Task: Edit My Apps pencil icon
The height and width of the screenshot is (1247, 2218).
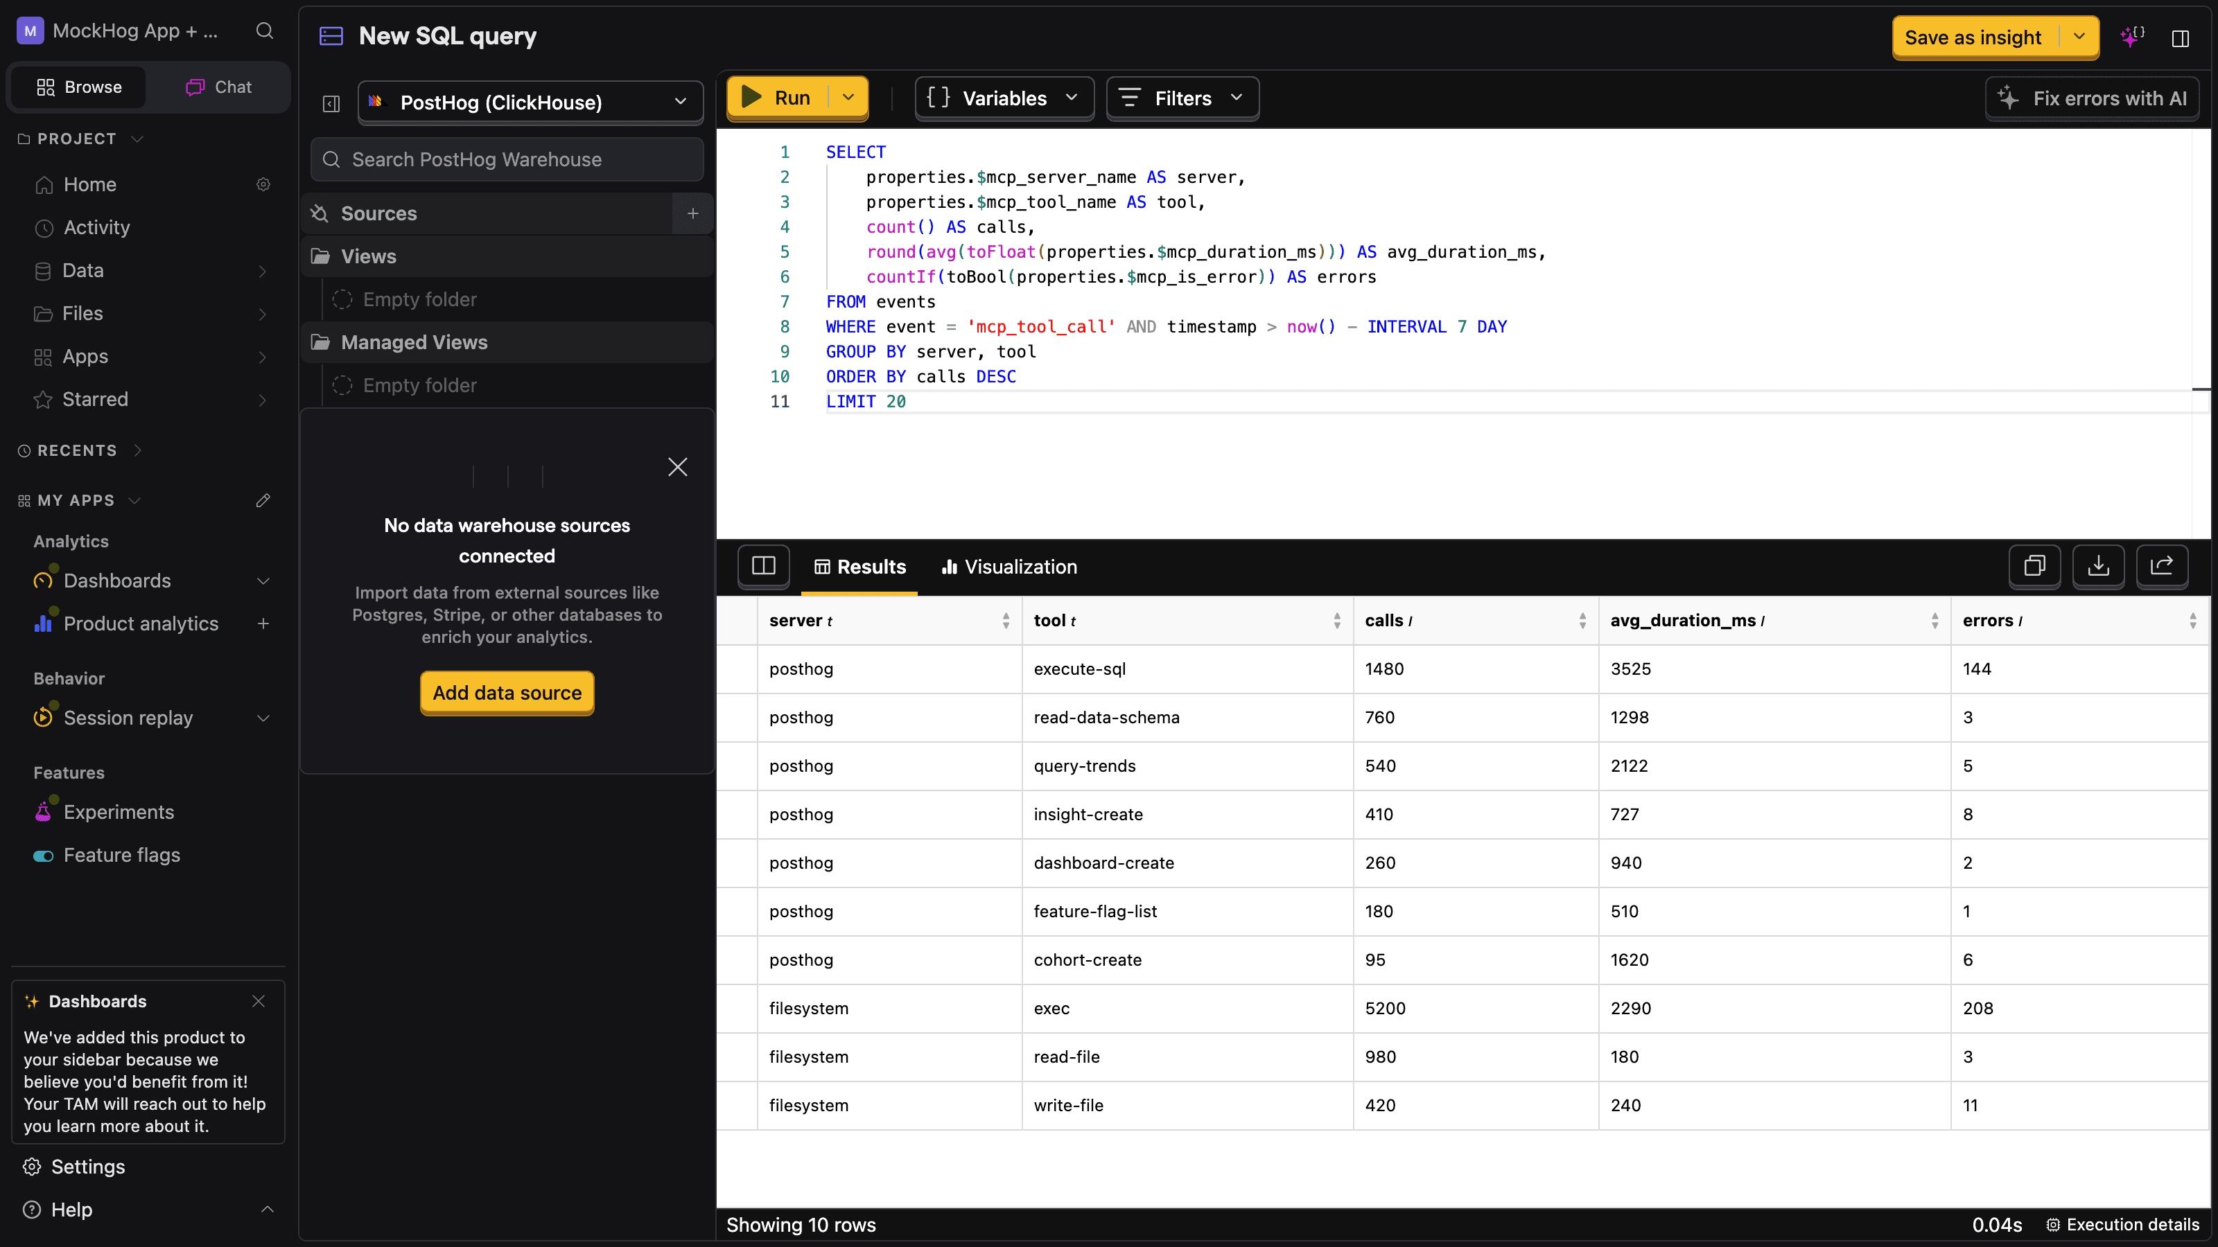Action: click(263, 500)
